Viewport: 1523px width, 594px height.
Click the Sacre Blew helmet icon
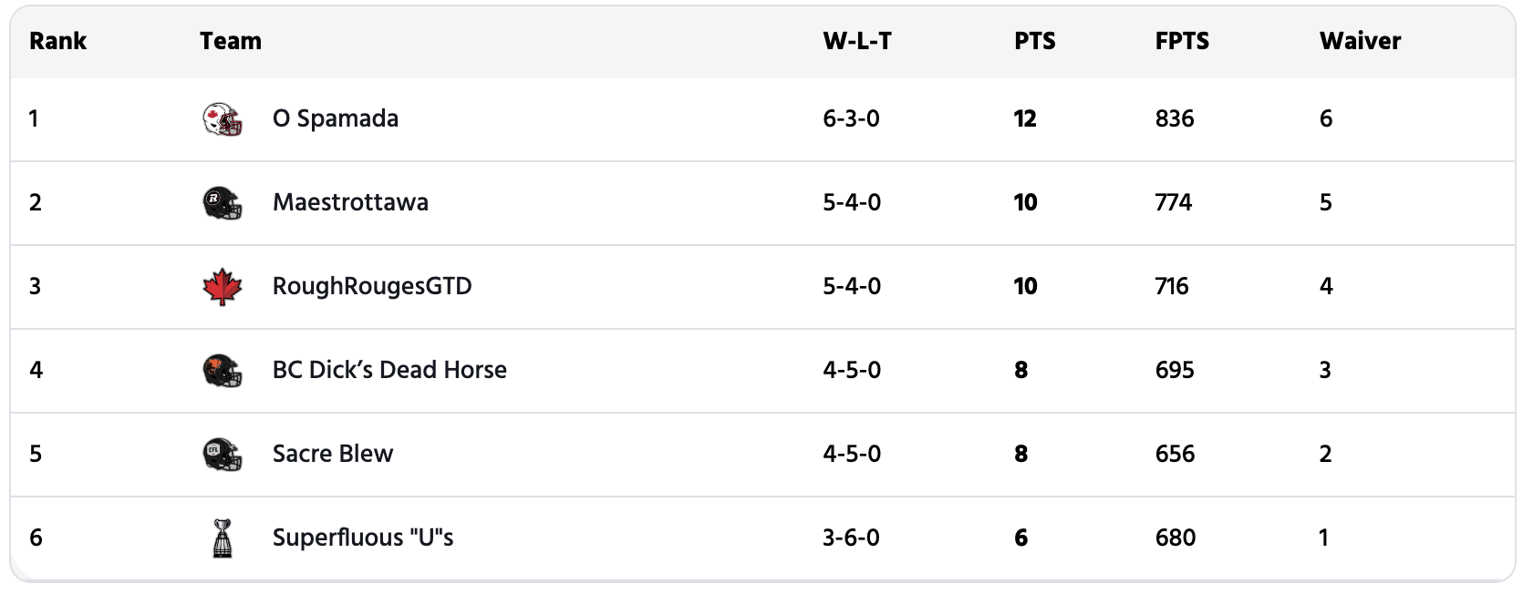click(222, 454)
